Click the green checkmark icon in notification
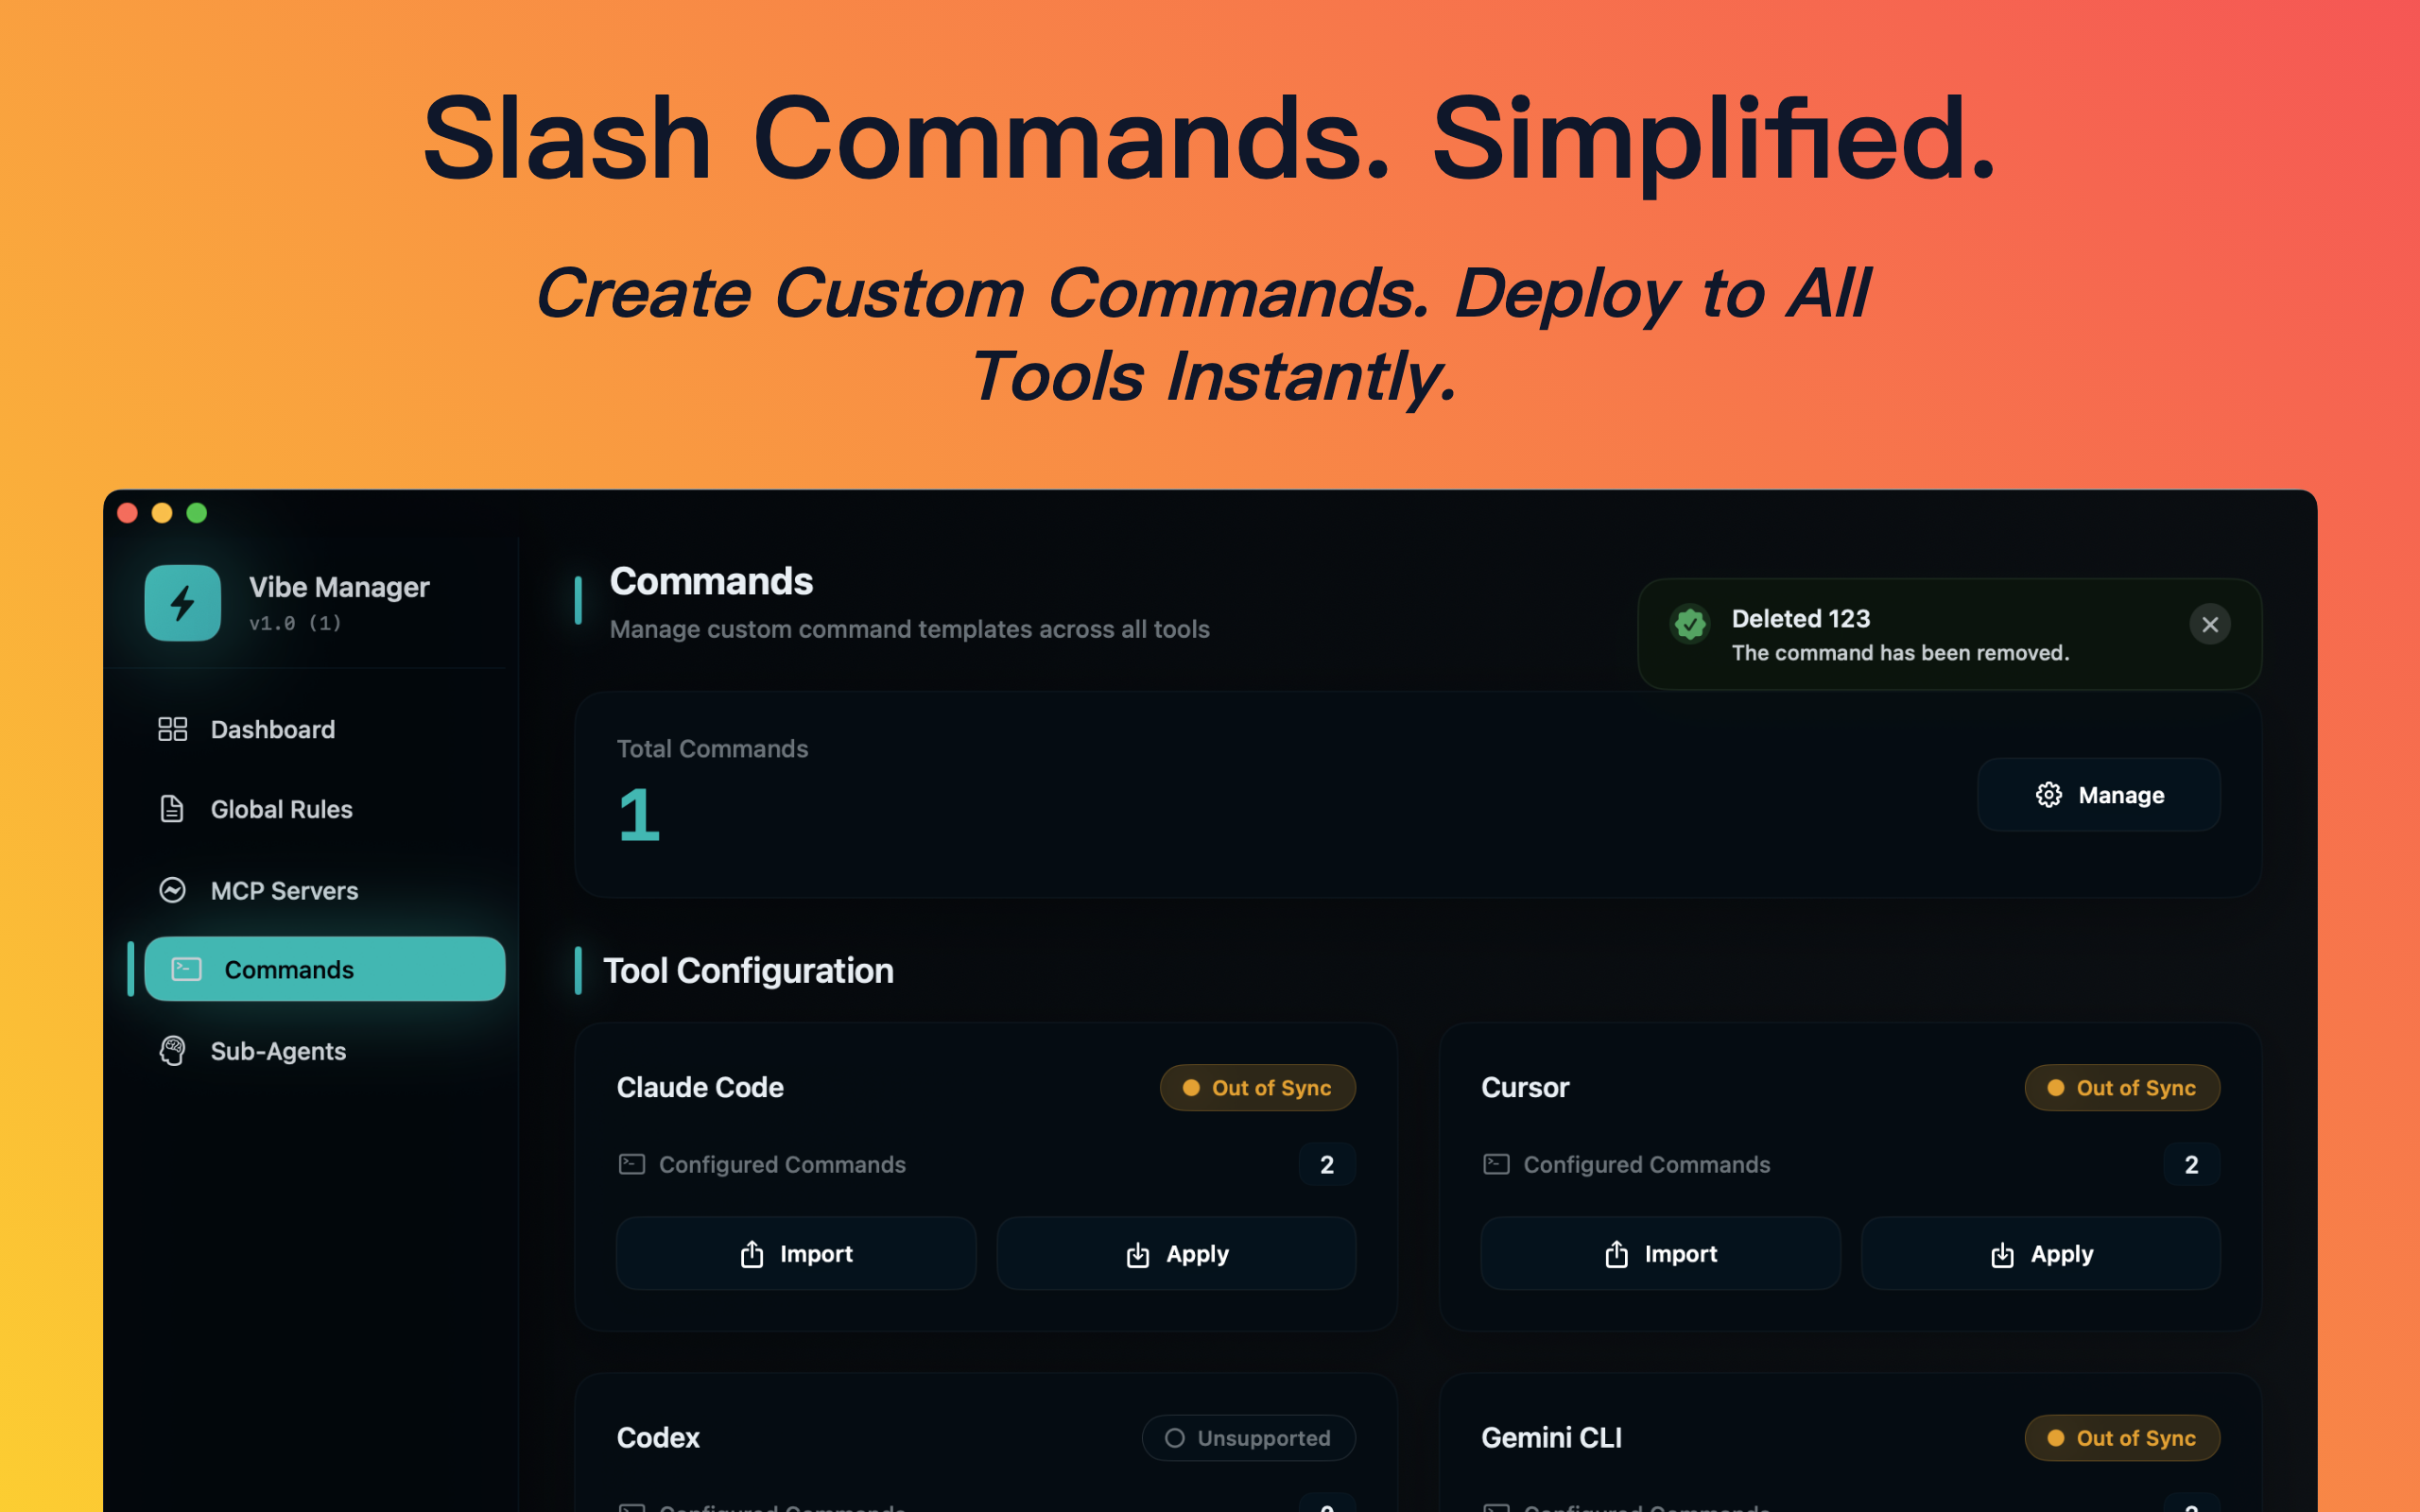Viewport: 2420px width, 1512px height. 1690,625
